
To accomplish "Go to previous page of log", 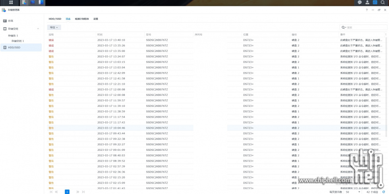I will 56,192.
